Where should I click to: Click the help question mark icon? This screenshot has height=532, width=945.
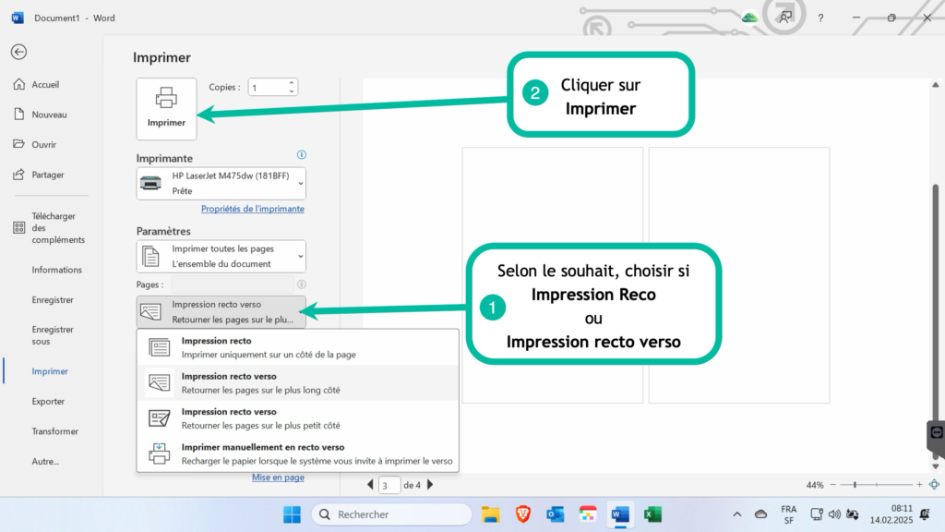pyautogui.click(x=820, y=18)
